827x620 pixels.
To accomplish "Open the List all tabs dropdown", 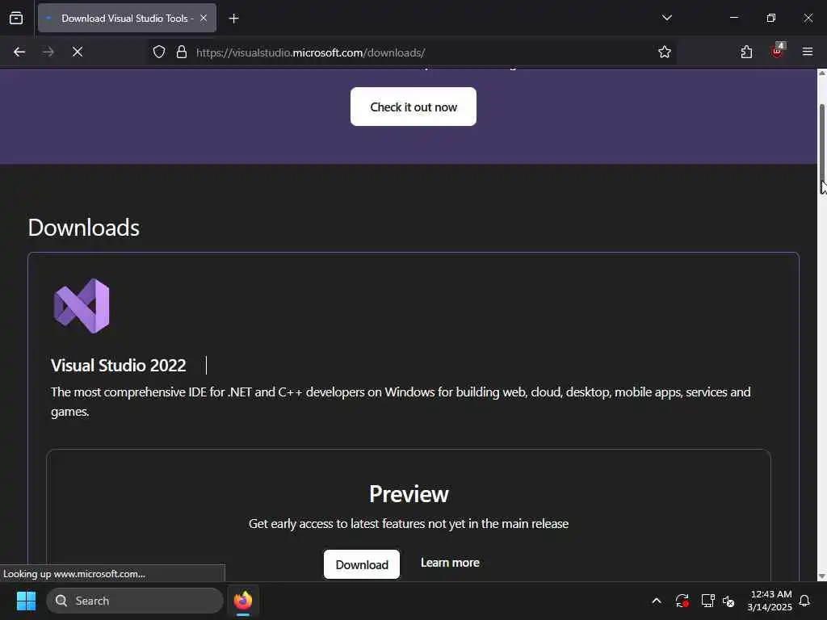I will (x=666, y=18).
